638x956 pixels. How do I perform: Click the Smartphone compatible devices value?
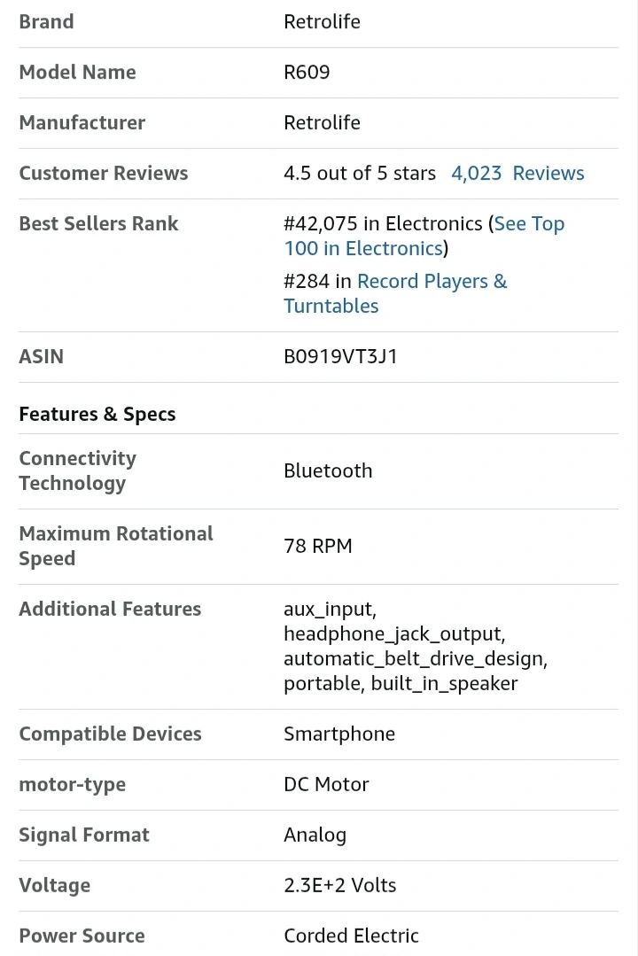coord(338,734)
